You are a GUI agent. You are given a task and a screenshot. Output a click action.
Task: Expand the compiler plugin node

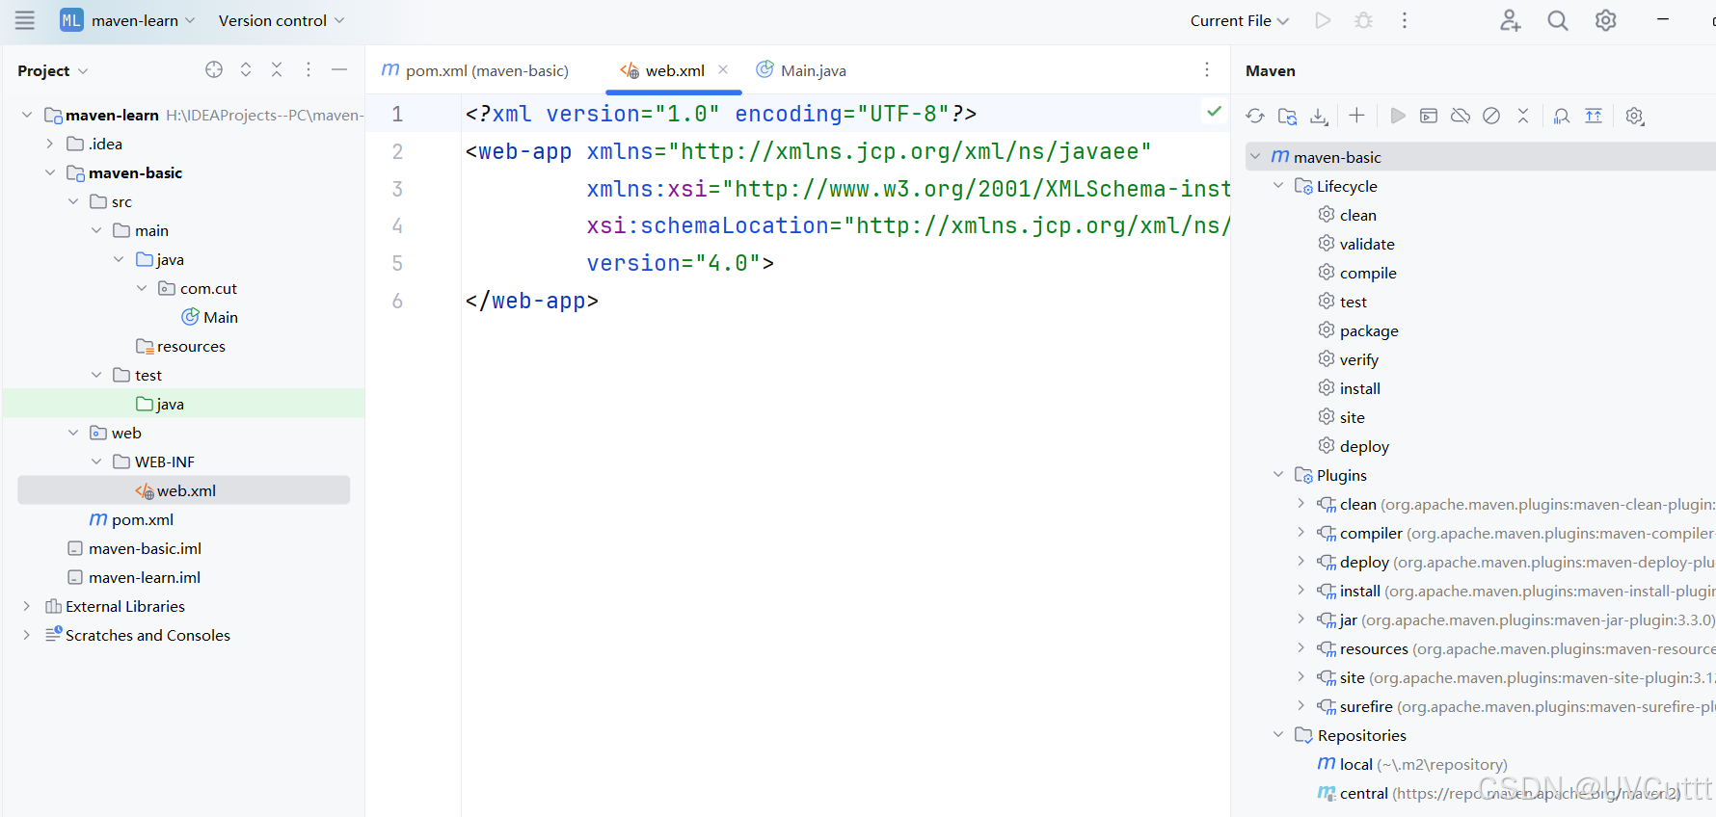coord(1300,532)
